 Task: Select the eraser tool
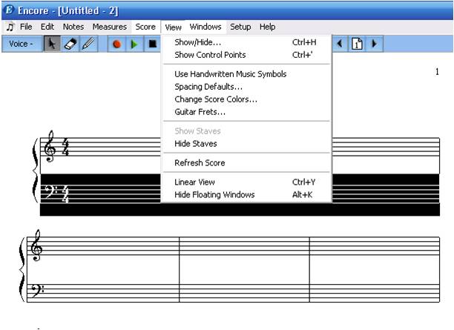[72, 44]
